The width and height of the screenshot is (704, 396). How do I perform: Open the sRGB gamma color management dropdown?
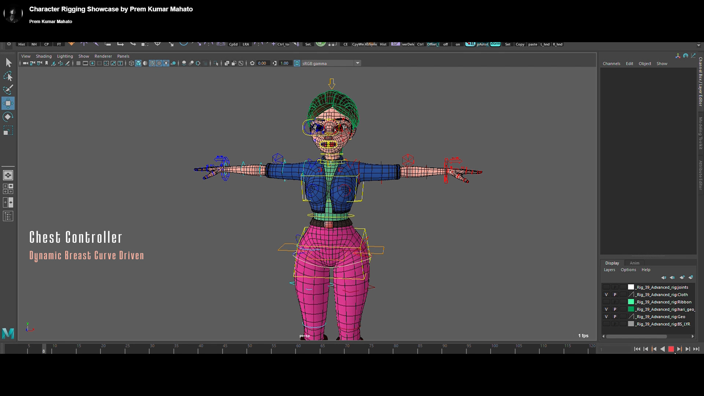357,63
